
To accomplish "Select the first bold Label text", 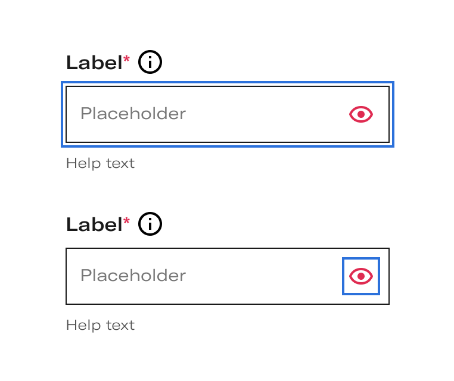I will tap(94, 63).
